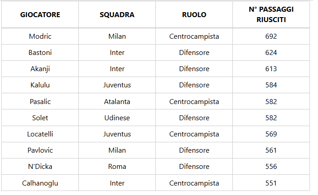The height and width of the screenshot is (195, 318).
Task: Select the Bastoni player cell
Action: 40,53
